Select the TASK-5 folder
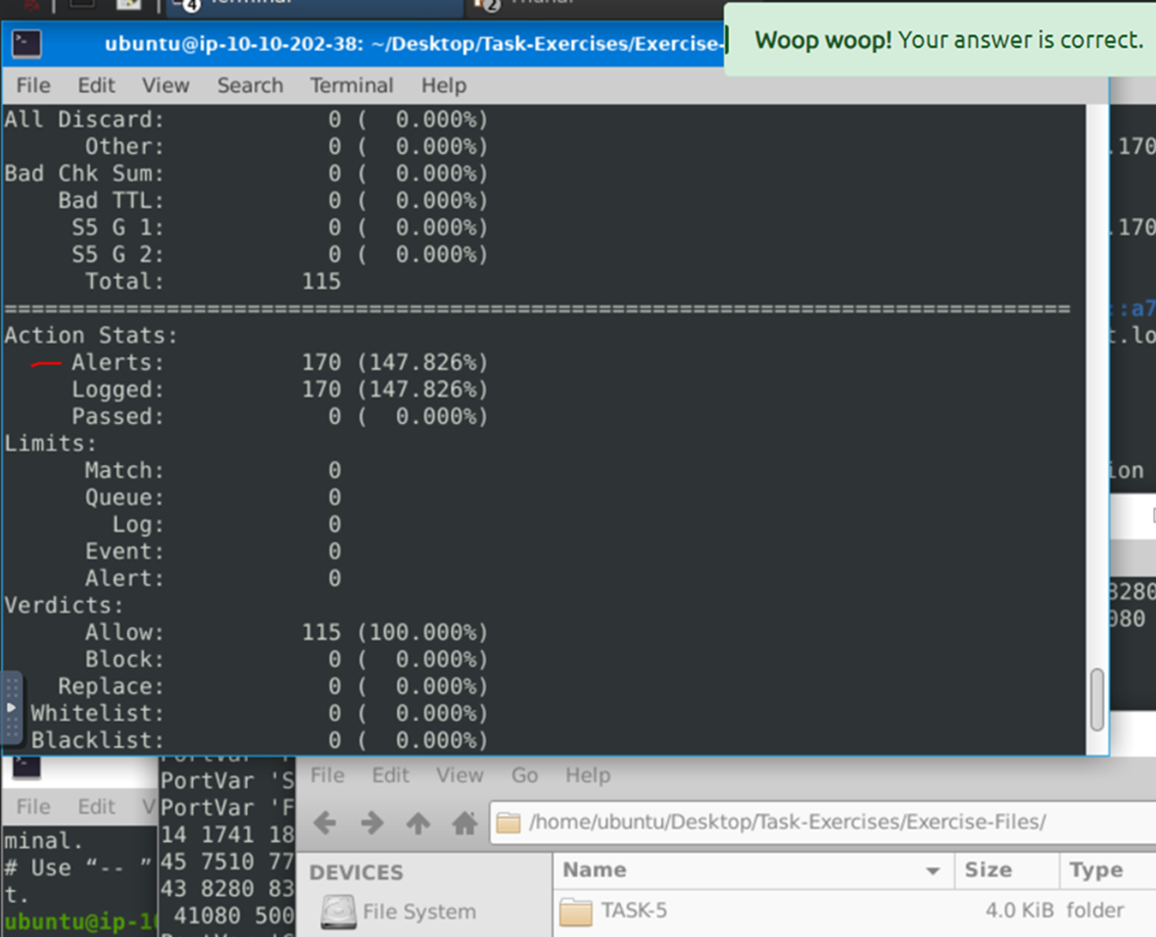This screenshot has height=937, width=1156. pyautogui.click(x=634, y=911)
